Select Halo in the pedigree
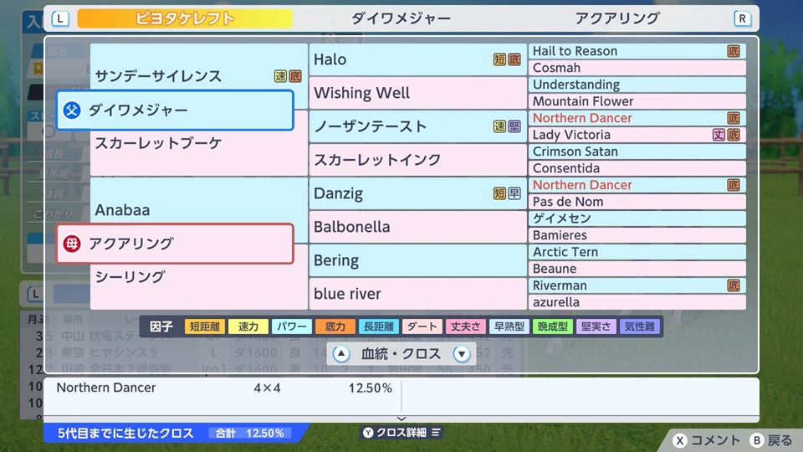Image resolution: width=803 pixels, height=452 pixels. 417,59
